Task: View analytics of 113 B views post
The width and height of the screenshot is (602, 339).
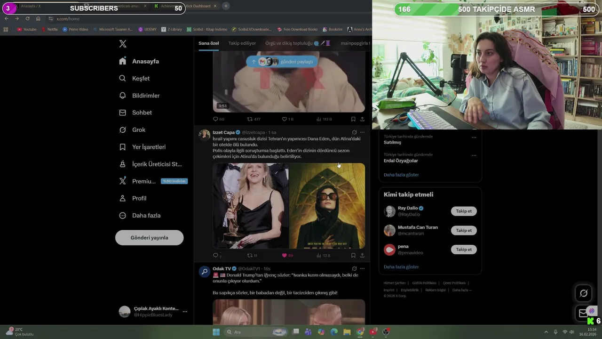Action: pyautogui.click(x=324, y=119)
